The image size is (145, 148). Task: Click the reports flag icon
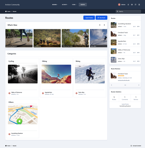point(136,4)
